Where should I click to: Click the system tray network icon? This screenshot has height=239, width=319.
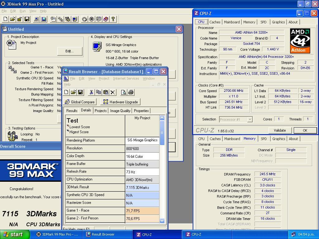[293, 234]
